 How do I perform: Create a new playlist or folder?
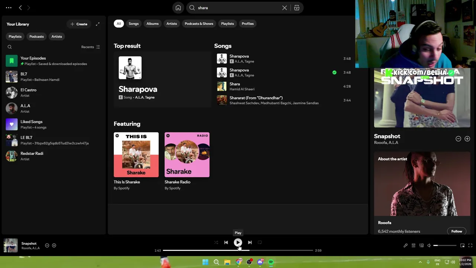point(79,24)
